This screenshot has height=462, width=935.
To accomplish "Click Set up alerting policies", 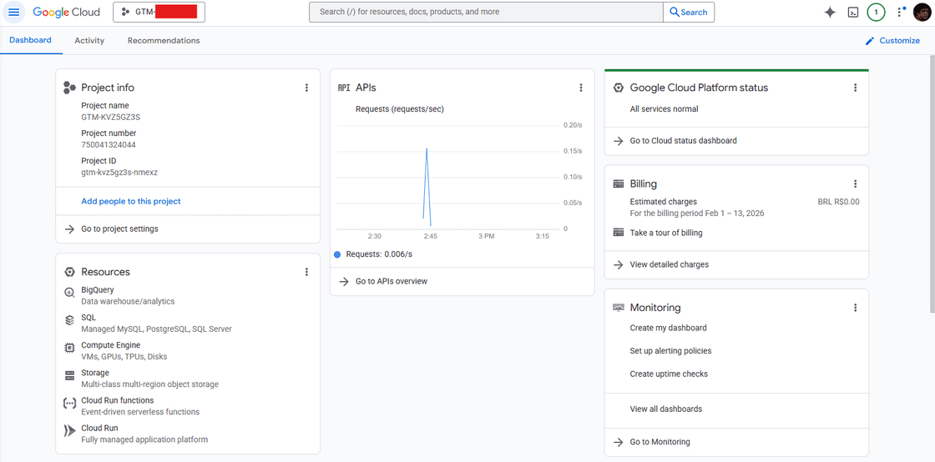I will [x=671, y=351].
